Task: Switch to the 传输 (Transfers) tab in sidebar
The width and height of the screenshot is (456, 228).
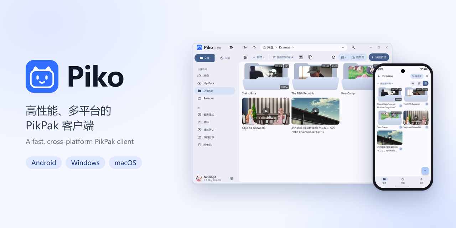Action: pyautogui.click(x=225, y=58)
